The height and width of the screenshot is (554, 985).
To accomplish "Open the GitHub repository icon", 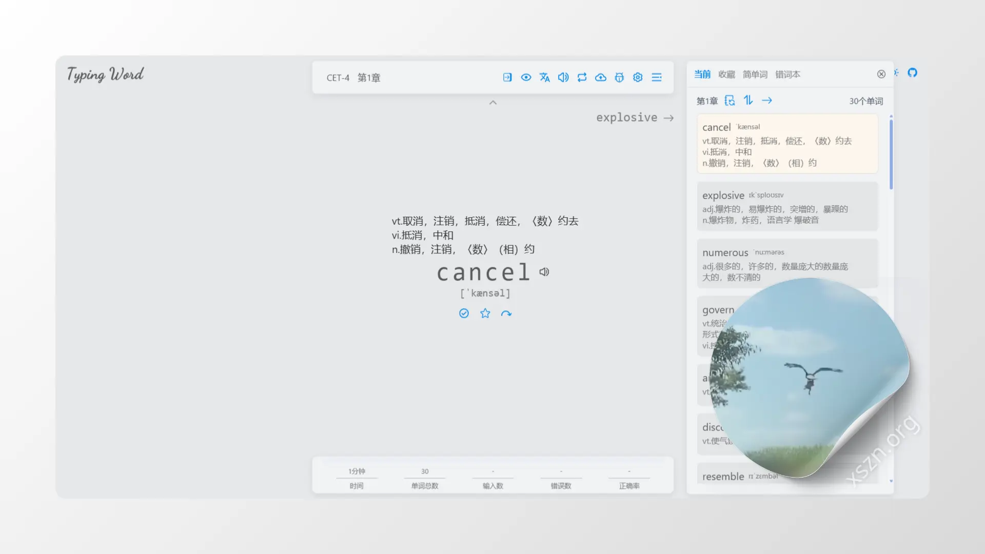I will tap(912, 73).
